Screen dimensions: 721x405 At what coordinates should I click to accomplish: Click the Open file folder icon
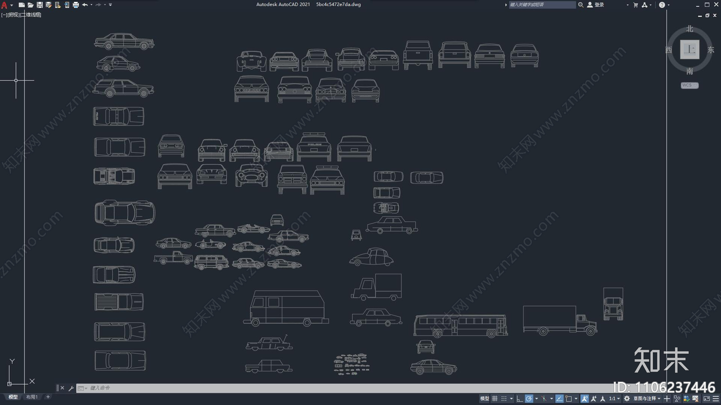click(31, 5)
